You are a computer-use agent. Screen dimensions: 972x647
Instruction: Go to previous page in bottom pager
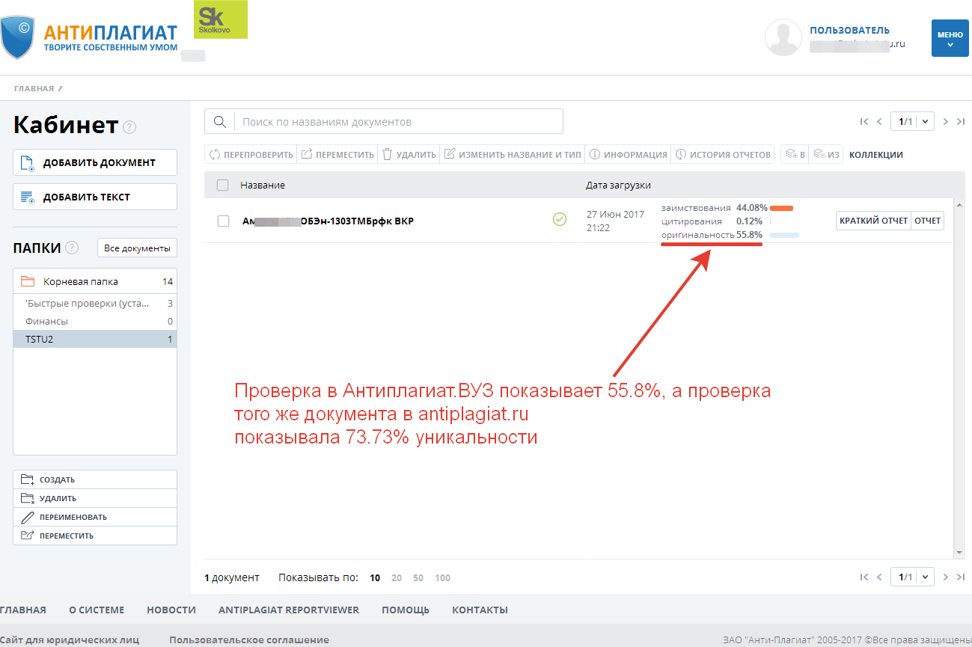coord(879,577)
